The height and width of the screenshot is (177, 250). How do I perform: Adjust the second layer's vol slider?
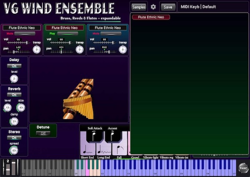tap(61, 42)
